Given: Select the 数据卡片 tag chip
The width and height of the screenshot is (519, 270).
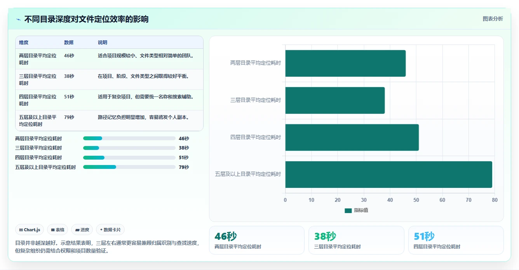Looking at the screenshot, I should [x=110, y=230].
